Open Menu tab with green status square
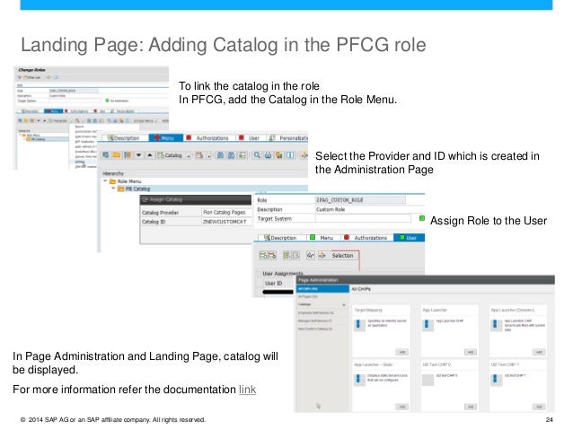Viewport: 573px width, 430px height. point(322,238)
